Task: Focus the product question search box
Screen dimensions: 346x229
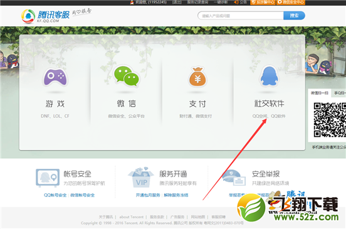Action: pos(241,16)
